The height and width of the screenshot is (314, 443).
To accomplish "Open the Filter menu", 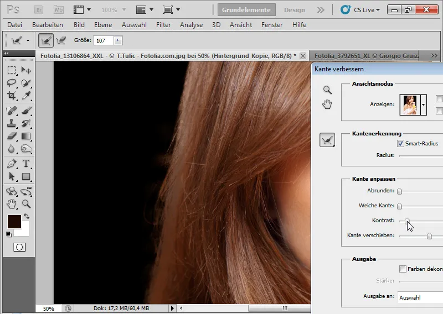I will pyautogui.click(x=163, y=25).
